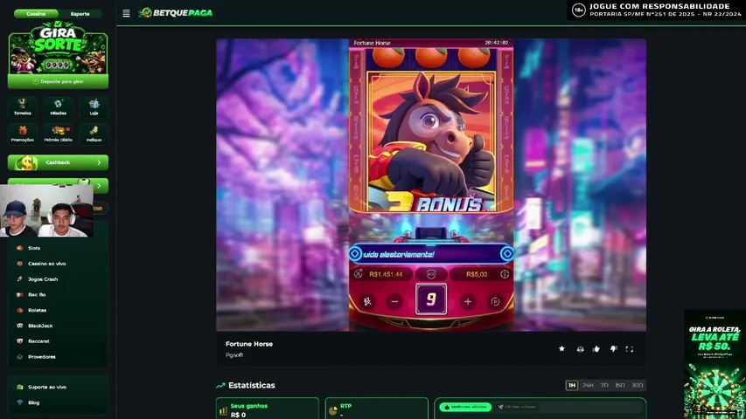Switch to the Cassino tab
Image resolution: width=746 pixels, height=419 pixels.
coord(36,14)
